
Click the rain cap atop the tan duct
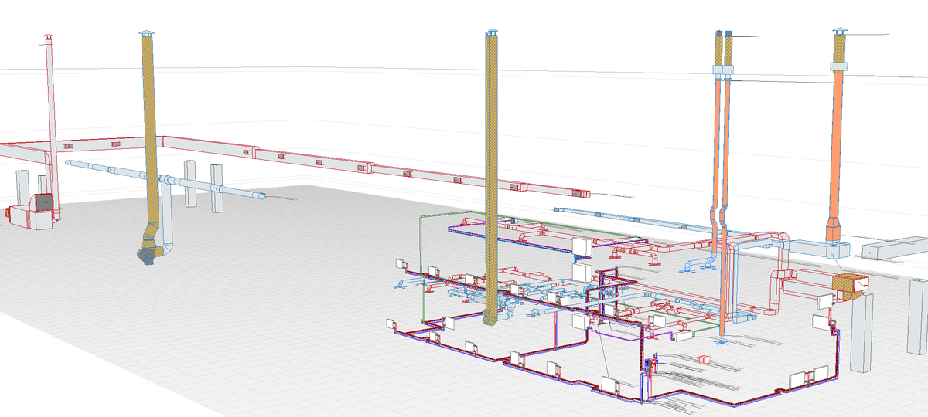coord(146,33)
